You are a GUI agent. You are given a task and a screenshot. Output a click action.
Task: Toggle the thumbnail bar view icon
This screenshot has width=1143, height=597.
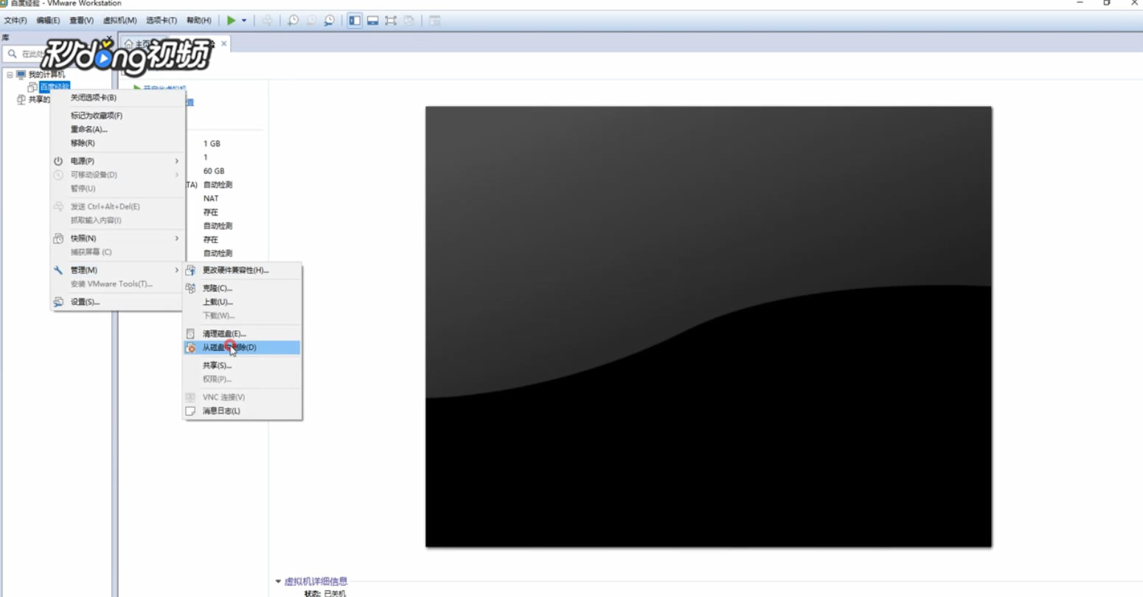tap(372, 21)
